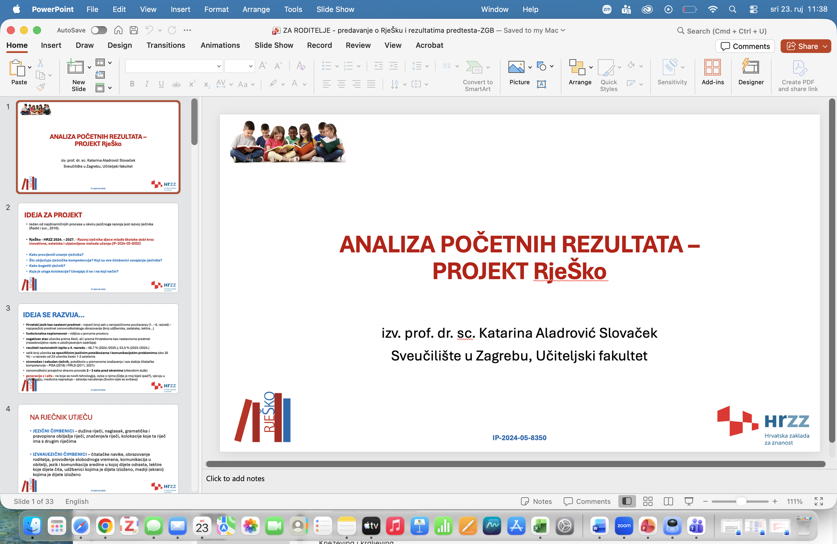
Task: Click the zoom out minus button
Action: [x=705, y=501]
